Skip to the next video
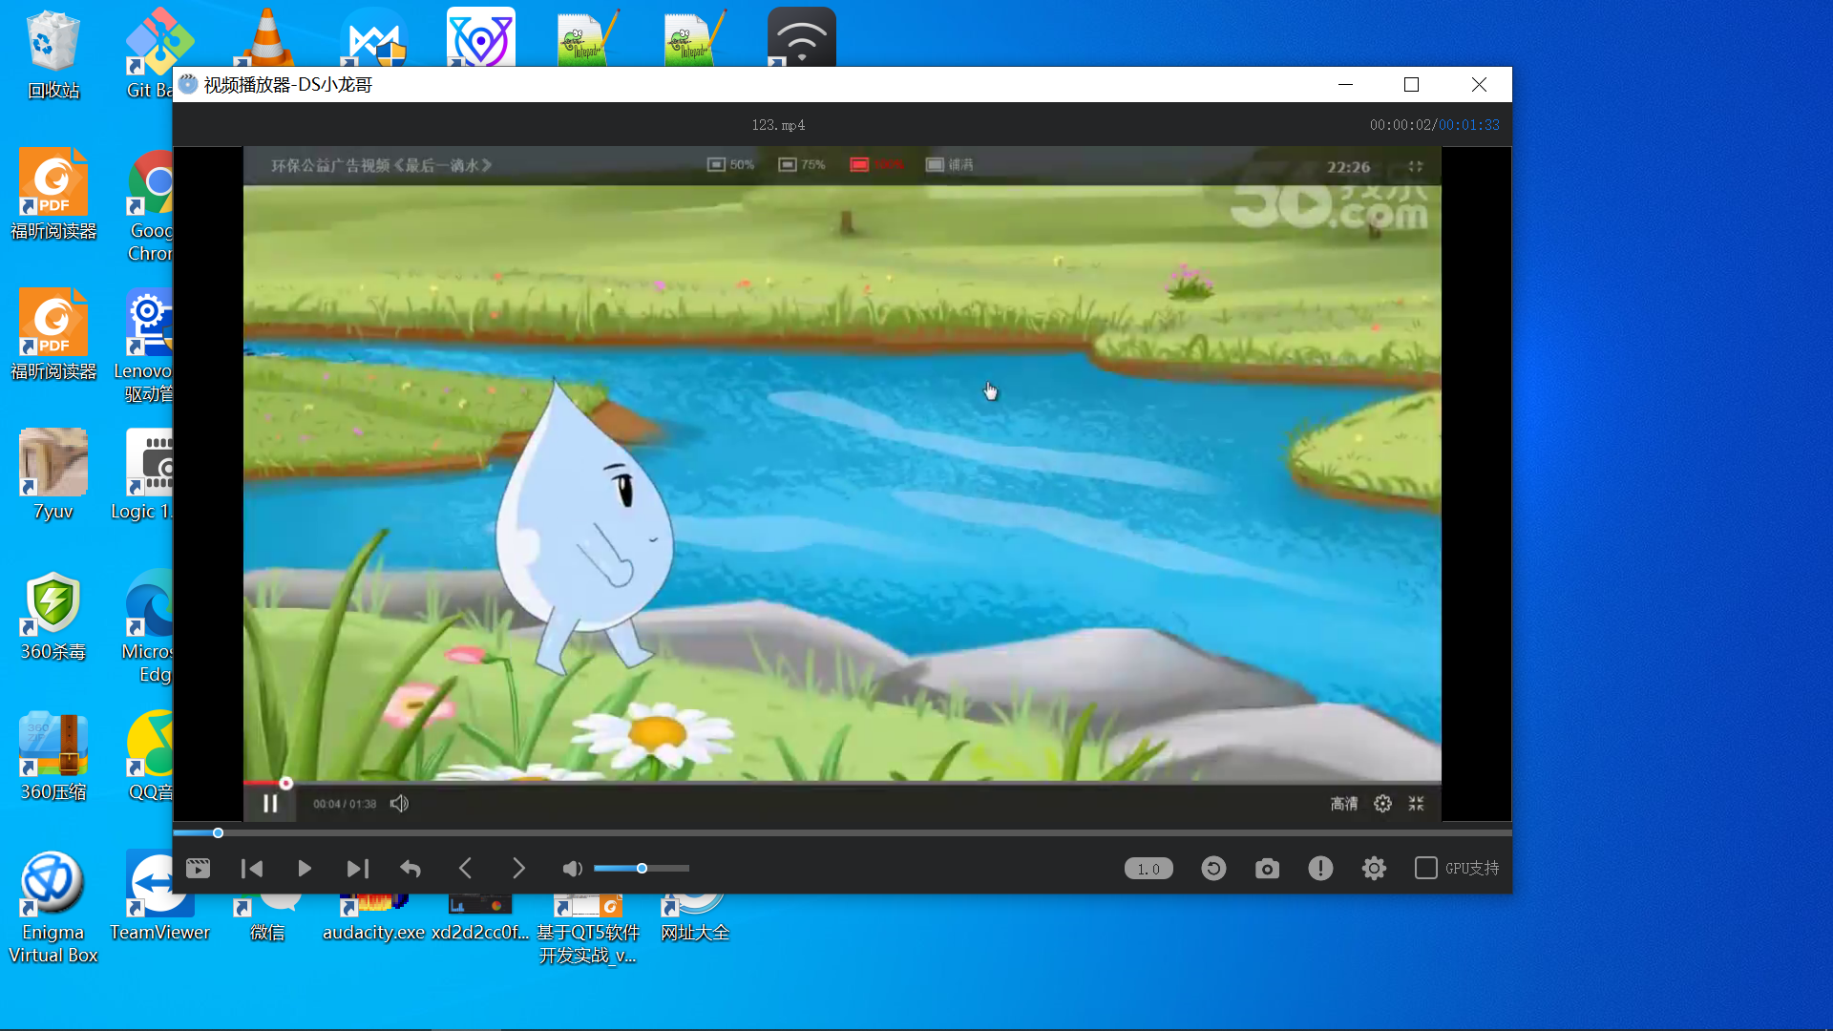 [x=357, y=868]
